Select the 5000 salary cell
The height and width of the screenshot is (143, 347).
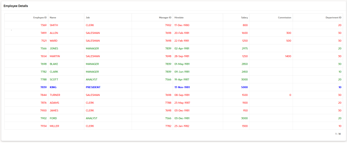pyautogui.click(x=245, y=87)
